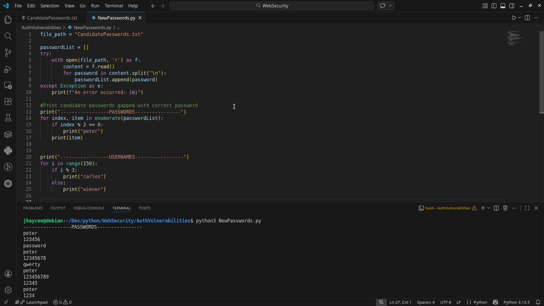Viewport: 544px width, 306px height.
Task: Open the Accounts menu icon
Action: click(x=8, y=274)
